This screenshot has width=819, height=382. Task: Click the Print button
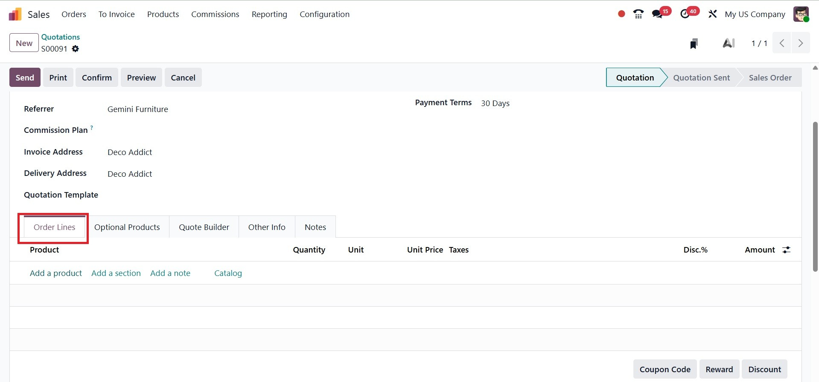pyautogui.click(x=58, y=78)
